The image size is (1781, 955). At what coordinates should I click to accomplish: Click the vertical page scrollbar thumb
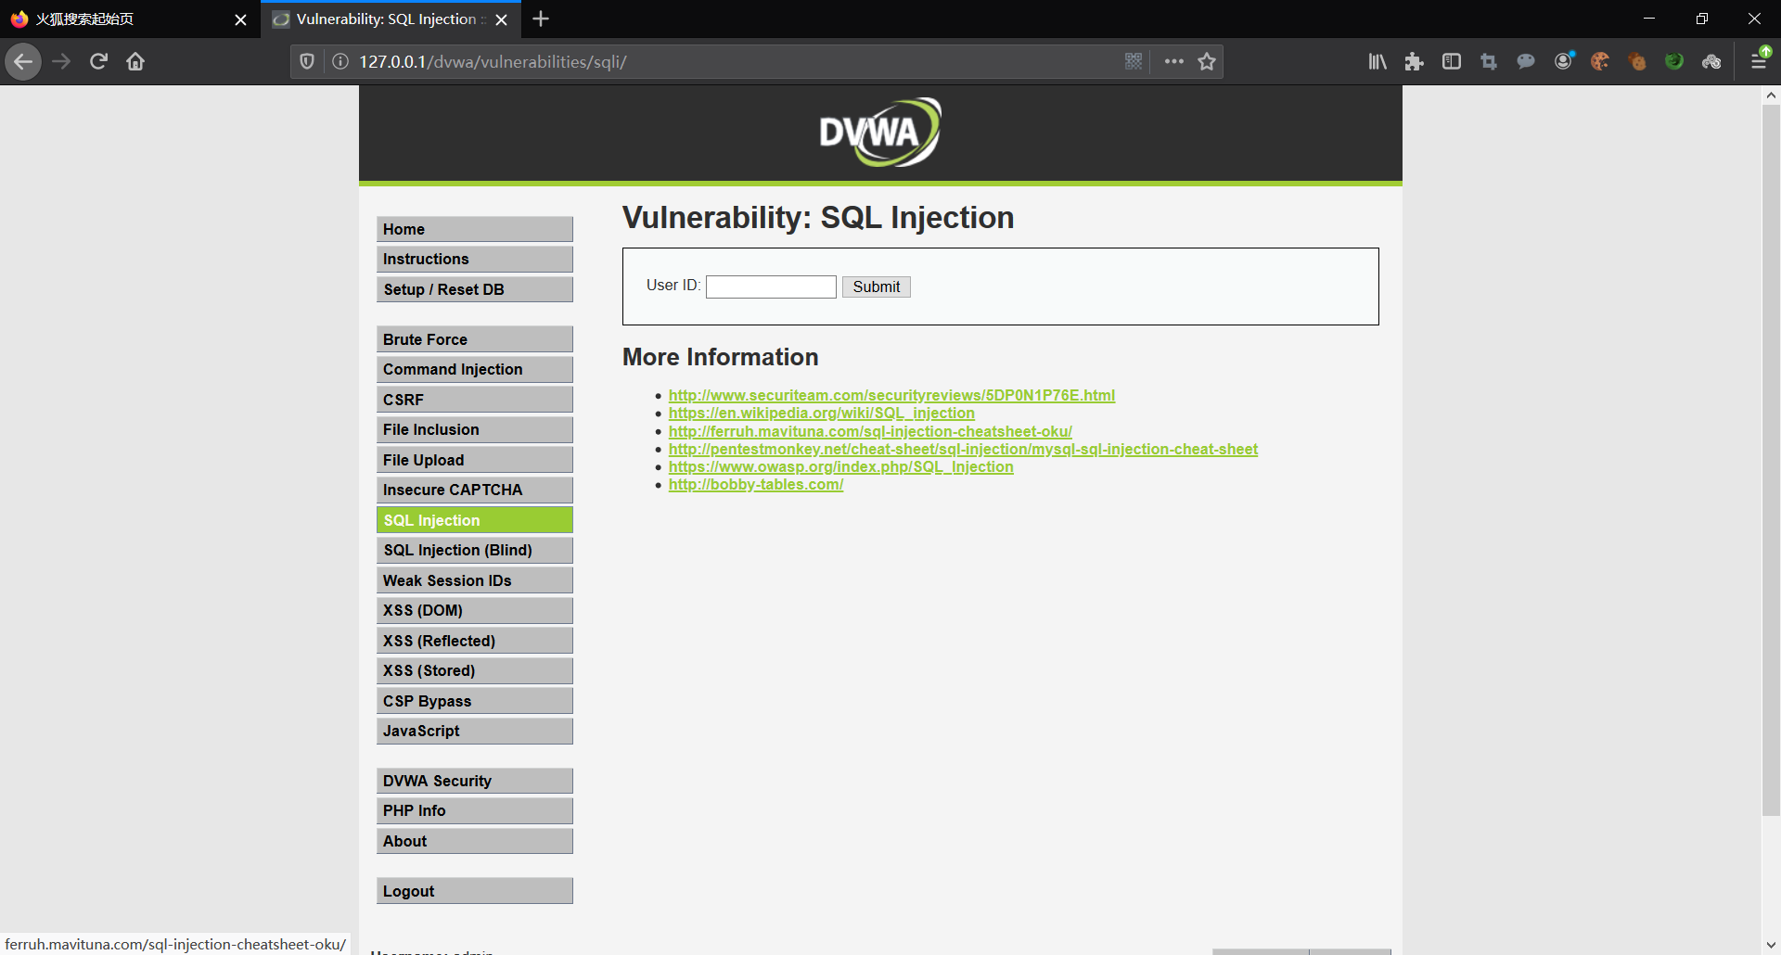[1771, 460]
